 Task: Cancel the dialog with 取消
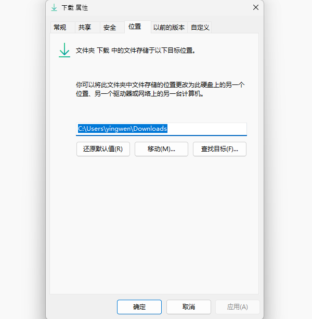click(188, 307)
